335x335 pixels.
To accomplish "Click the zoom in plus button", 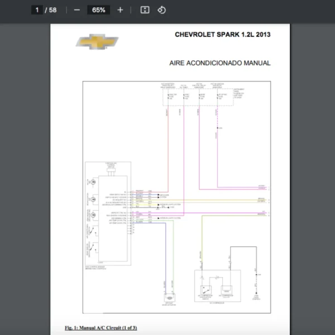I will coord(120,10).
